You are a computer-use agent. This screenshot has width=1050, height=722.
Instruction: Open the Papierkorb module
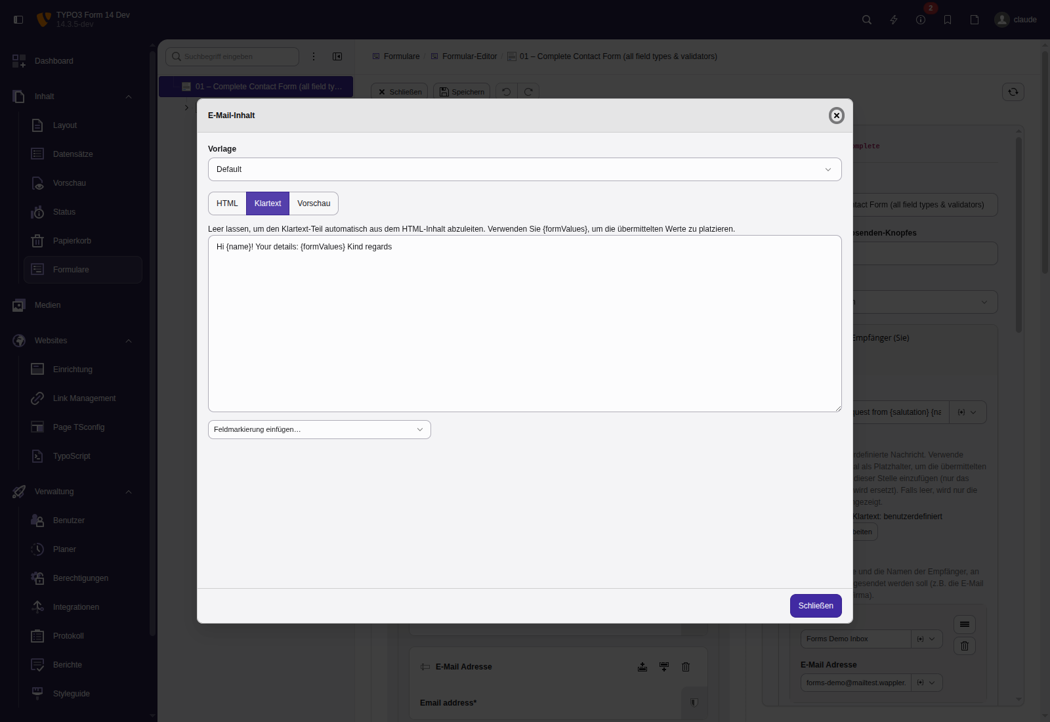[83, 241]
